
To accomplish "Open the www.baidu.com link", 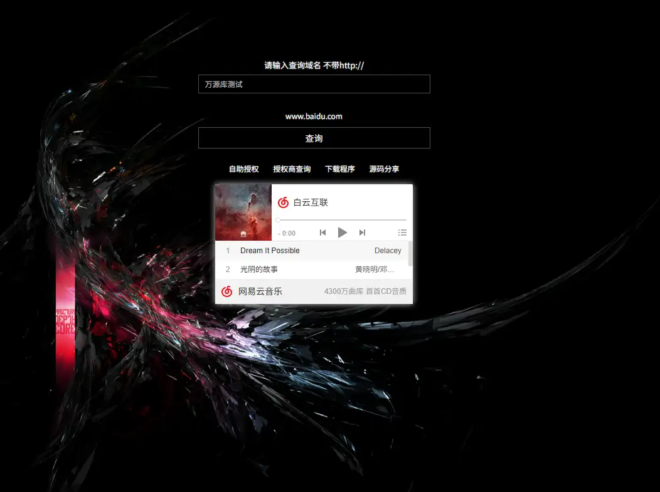I will (x=314, y=116).
